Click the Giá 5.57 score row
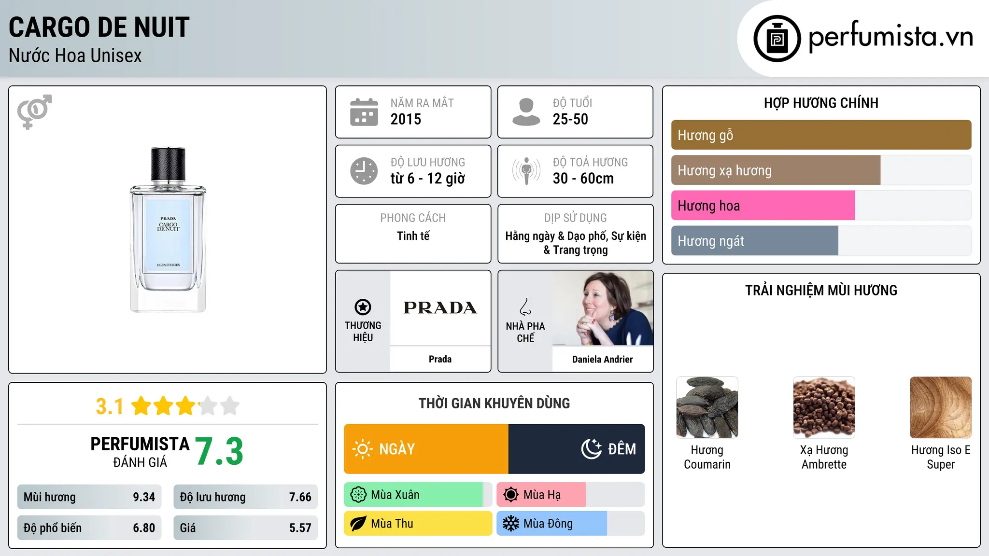The width and height of the screenshot is (989, 556). [x=245, y=528]
